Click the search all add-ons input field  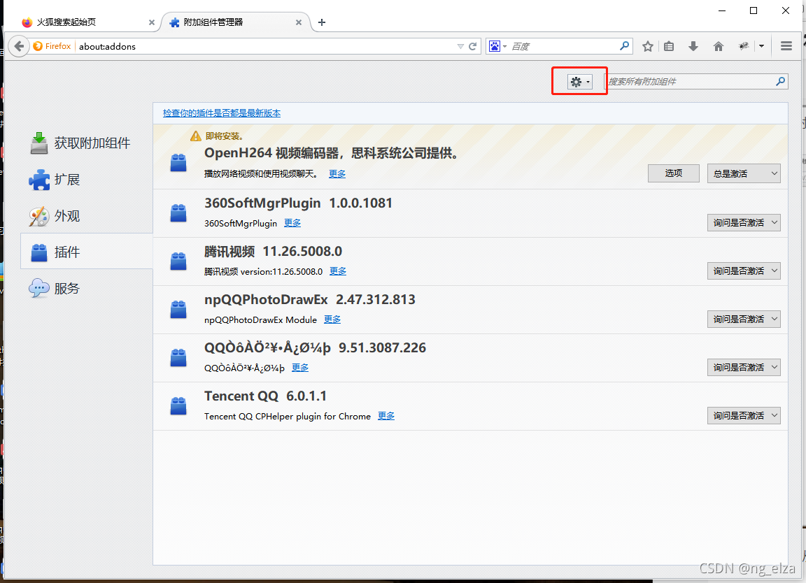[695, 81]
